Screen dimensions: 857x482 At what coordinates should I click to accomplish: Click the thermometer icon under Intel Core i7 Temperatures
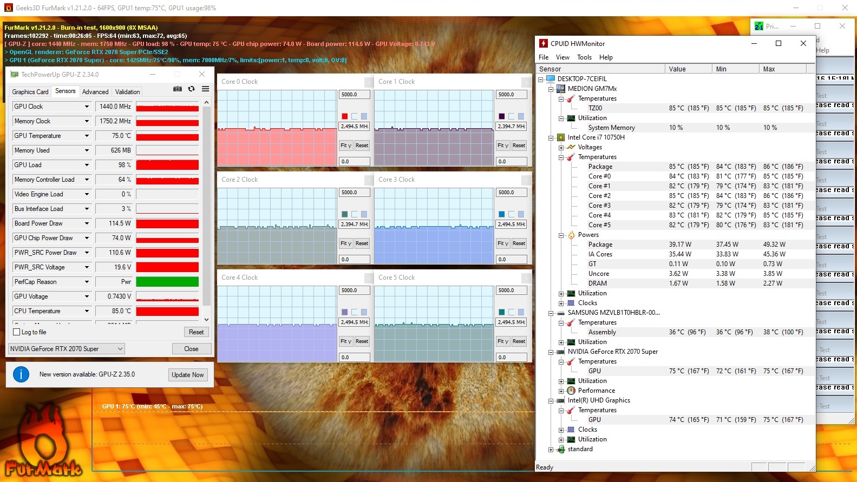click(571, 157)
